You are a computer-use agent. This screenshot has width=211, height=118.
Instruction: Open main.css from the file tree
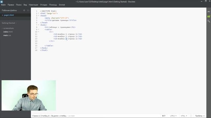tap(7, 35)
